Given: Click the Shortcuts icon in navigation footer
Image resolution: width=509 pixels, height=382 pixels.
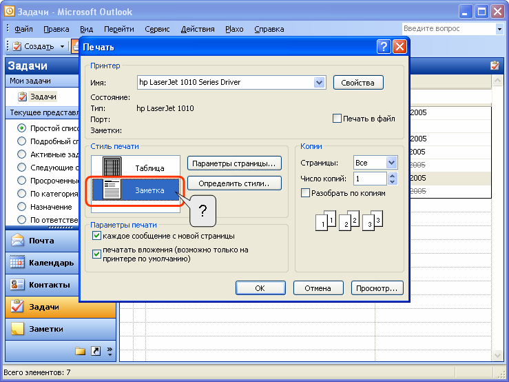Looking at the screenshot, I should pyautogui.click(x=96, y=351).
